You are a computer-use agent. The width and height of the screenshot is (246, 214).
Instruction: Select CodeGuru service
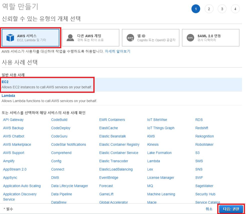click(x=59, y=136)
